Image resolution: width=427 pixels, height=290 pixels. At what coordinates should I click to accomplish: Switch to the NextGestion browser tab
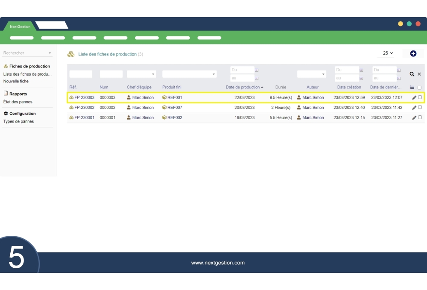(20, 26)
